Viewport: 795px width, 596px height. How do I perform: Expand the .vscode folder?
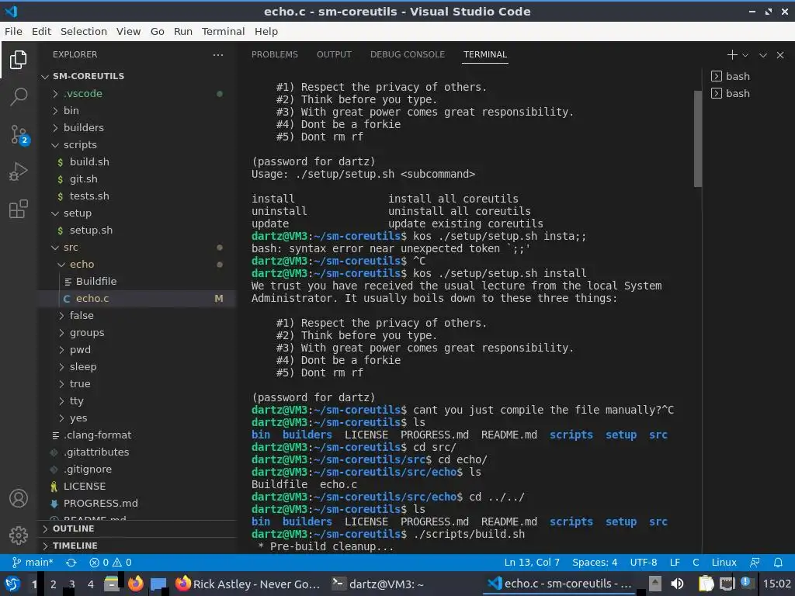click(137, 94)
